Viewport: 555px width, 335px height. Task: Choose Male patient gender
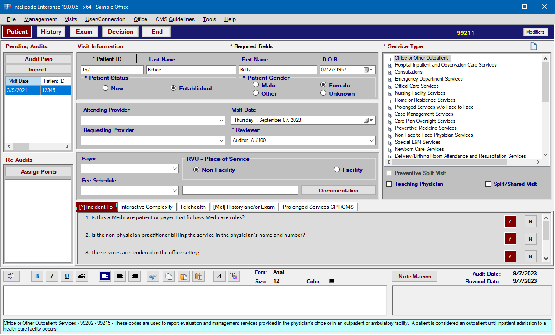coord(256,85)
